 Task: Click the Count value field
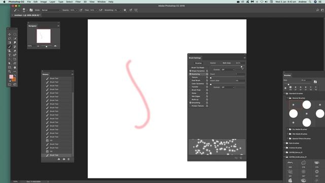click(x=240, y=74)
